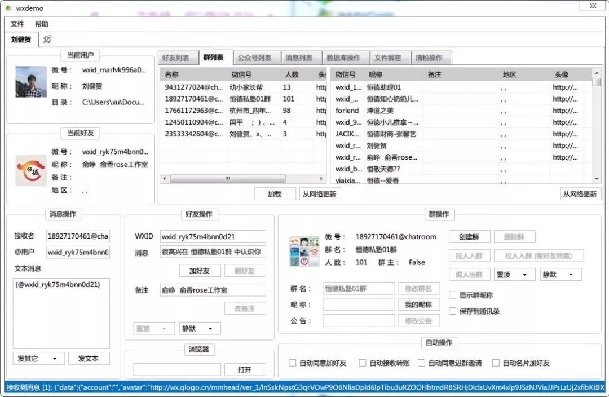Click the rocket icon beside the 刘健贺 tab

(x=47, y=39)
